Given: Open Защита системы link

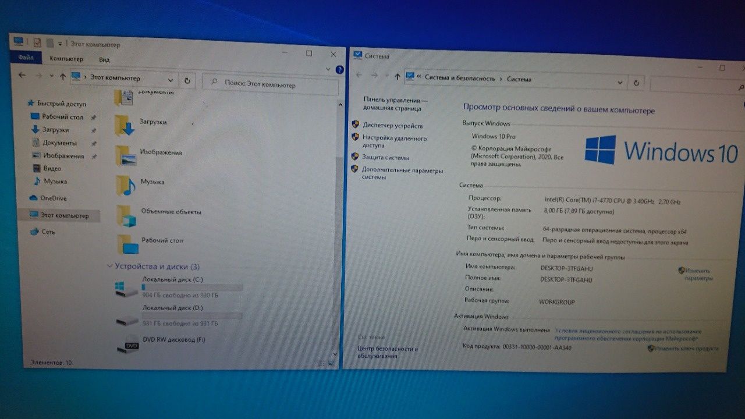Looking at the screenshot, I should click(x=385, y=158).
